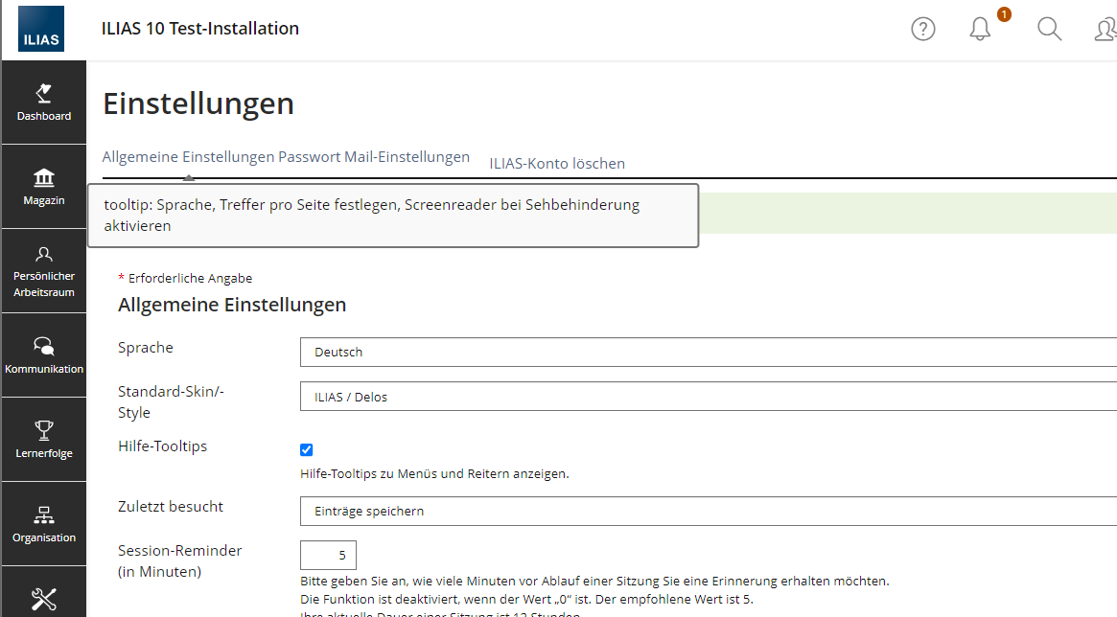Open the user avatar menu
This screenshot has height=617, width=1117.
tap(1105, 30)
